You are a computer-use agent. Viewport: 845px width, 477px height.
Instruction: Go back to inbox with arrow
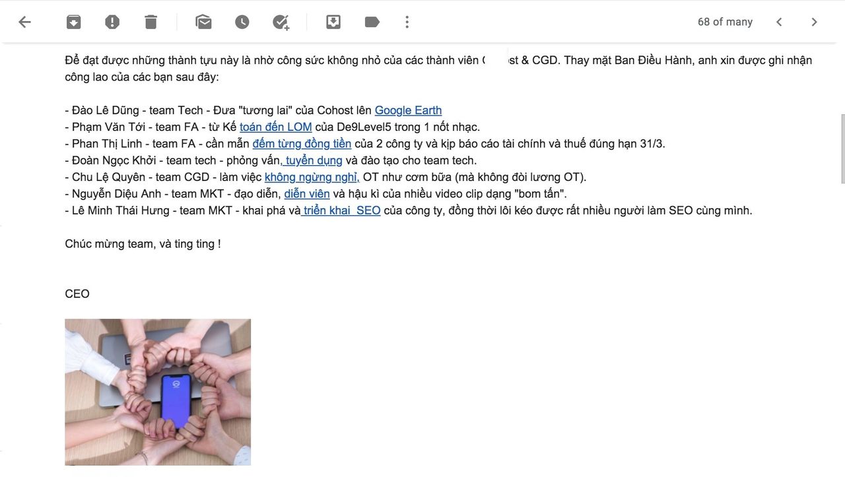point(24,22)
